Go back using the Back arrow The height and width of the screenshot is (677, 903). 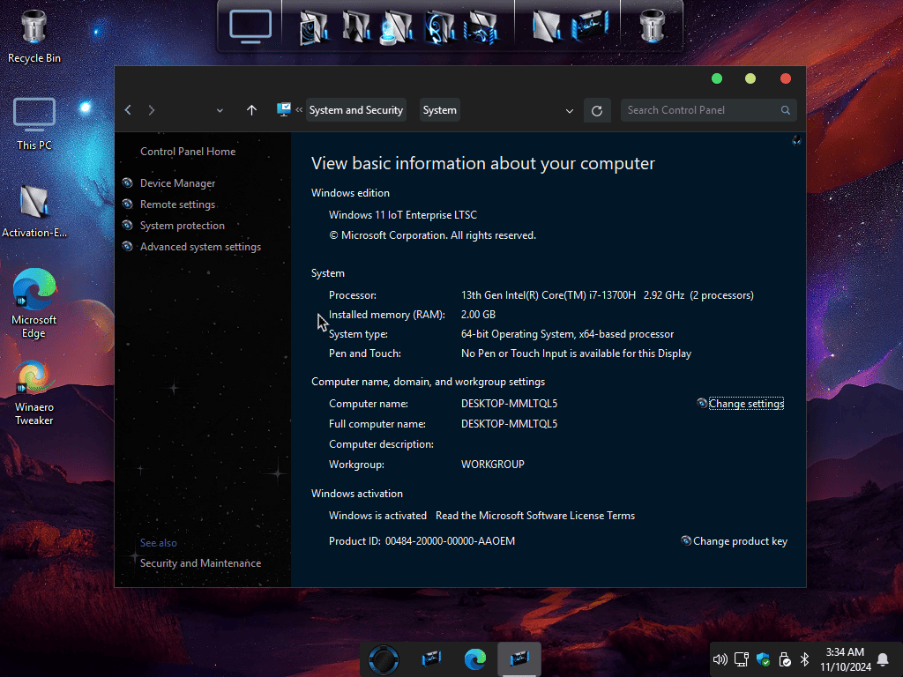pyautogui.click(x=128, y=110)
